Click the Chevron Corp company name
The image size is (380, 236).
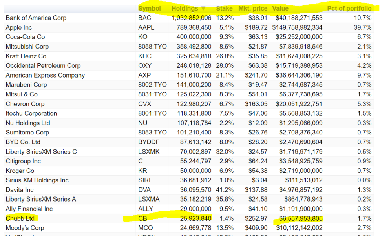[x=25, y=104]
